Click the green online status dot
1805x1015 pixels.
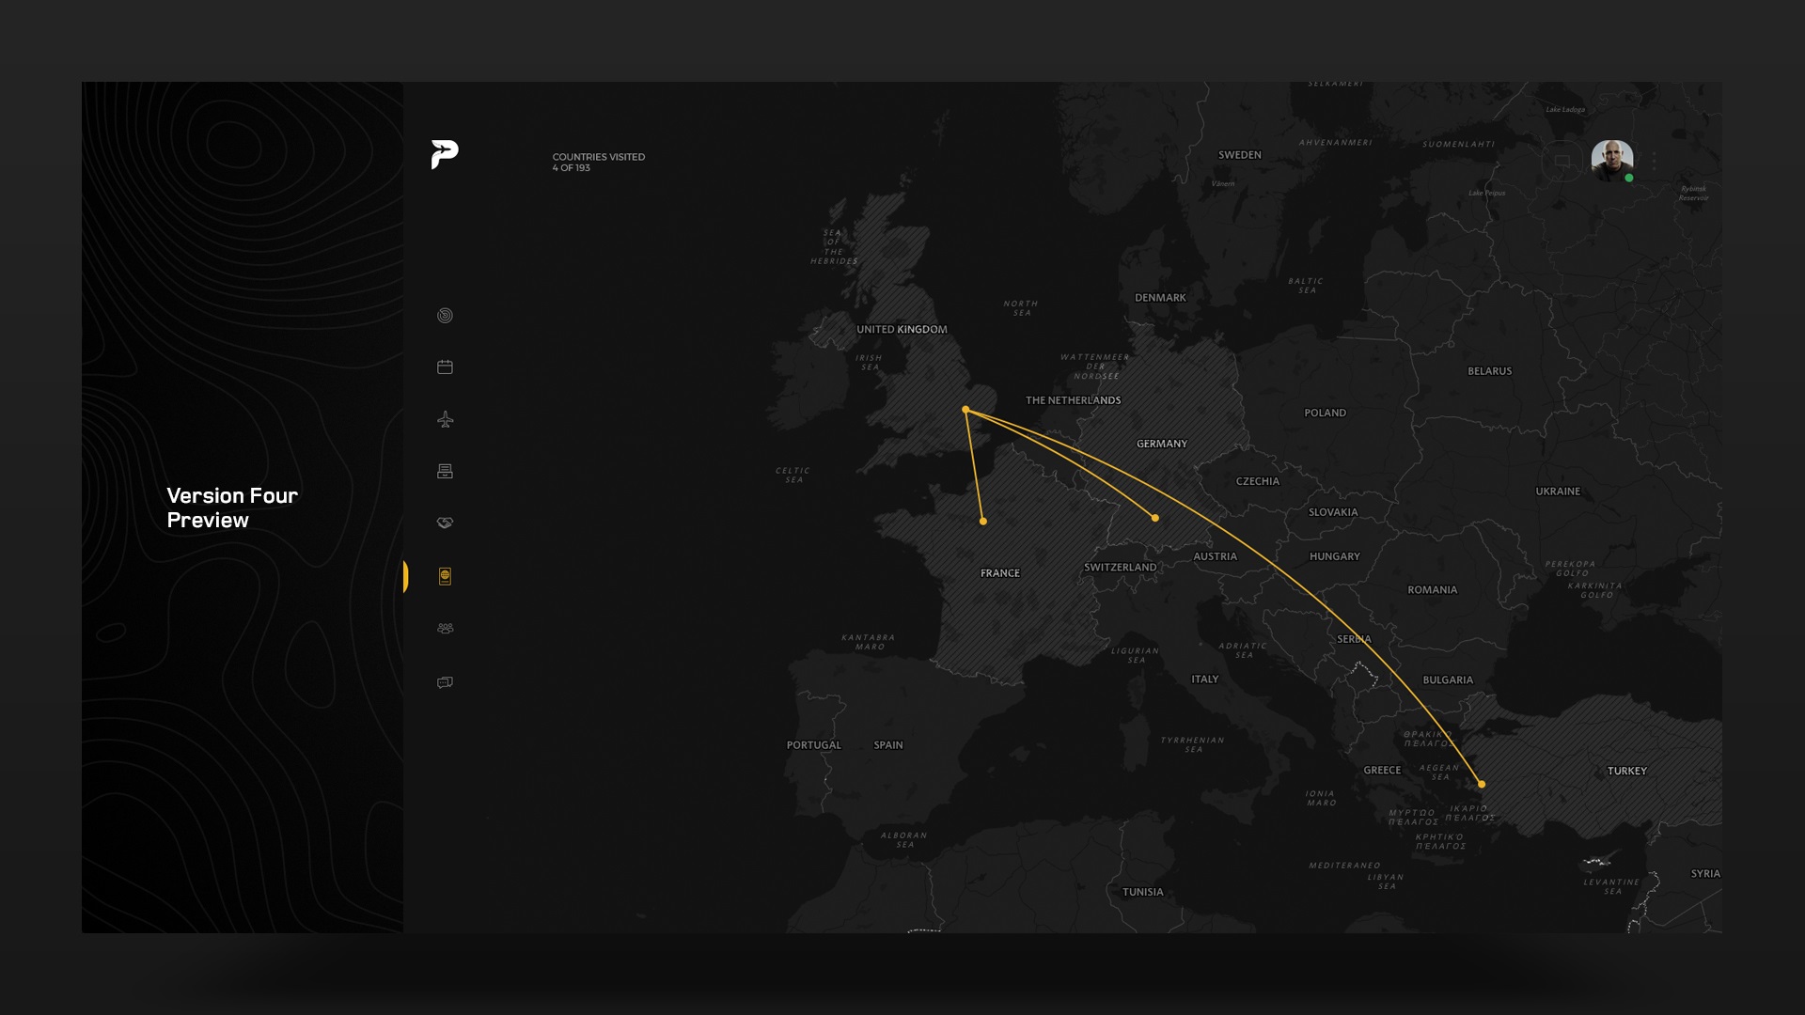[1629, 178]
